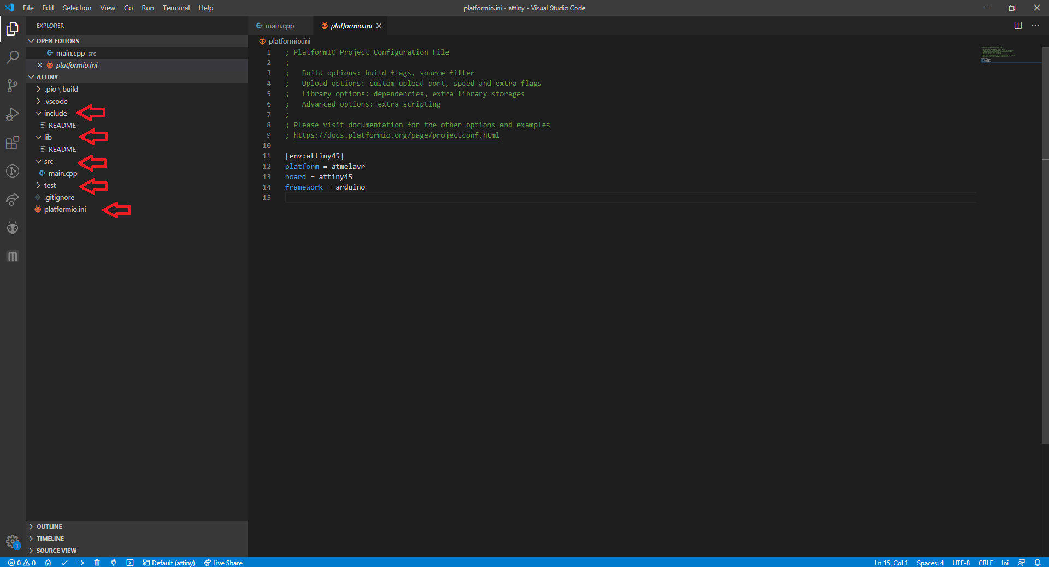Go to line via Ln 15, Col 1
The image size is (1049, 567).
pos(891,563)
